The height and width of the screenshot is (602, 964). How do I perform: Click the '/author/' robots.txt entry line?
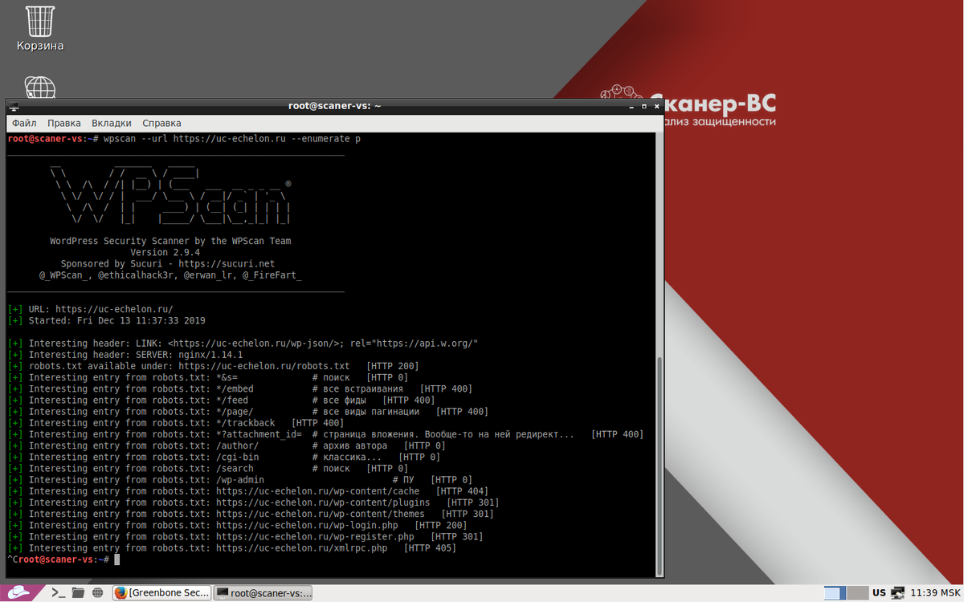tap(227, 445)
